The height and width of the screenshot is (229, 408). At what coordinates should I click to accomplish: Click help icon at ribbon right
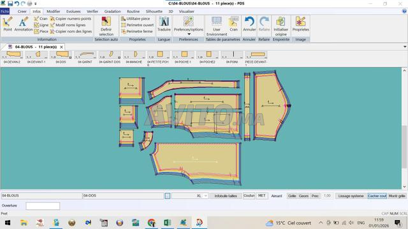tap(404, 11)
